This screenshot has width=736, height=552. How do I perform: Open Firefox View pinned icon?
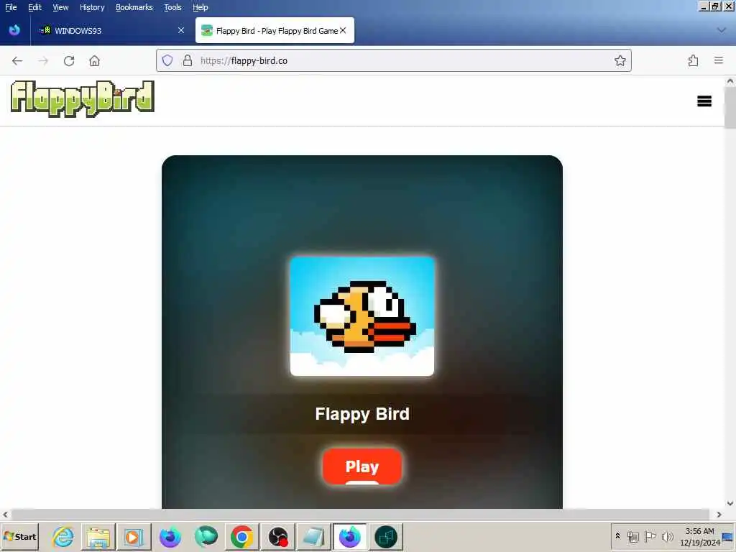tap(14, 30)
